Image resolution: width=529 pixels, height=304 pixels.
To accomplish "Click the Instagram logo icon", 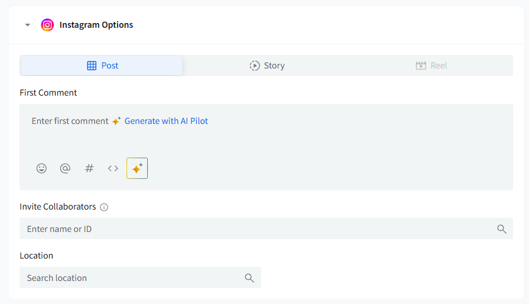I will click(47, 25).
